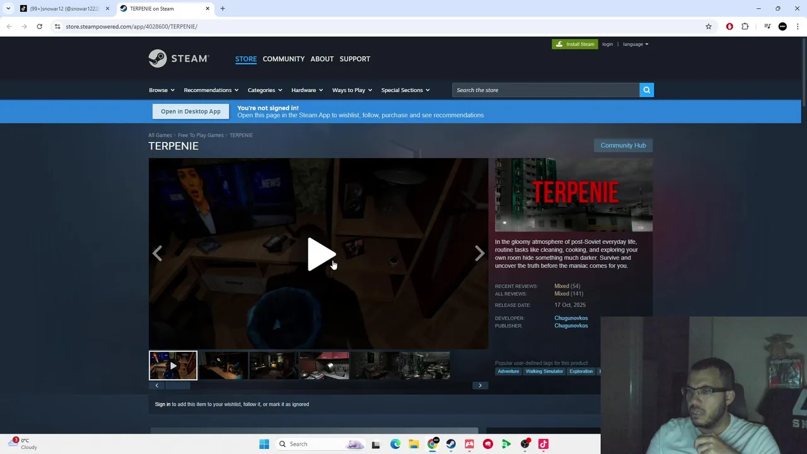Select the first video thumbnail in the strip
This screenshot has width=807, height=454.
(173, 366)
